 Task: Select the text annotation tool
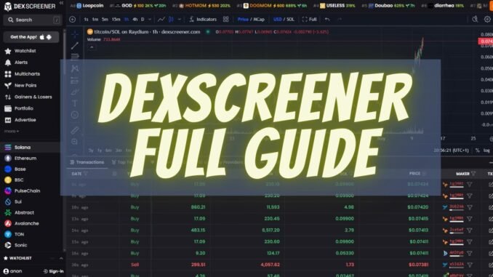pos(74,103)
